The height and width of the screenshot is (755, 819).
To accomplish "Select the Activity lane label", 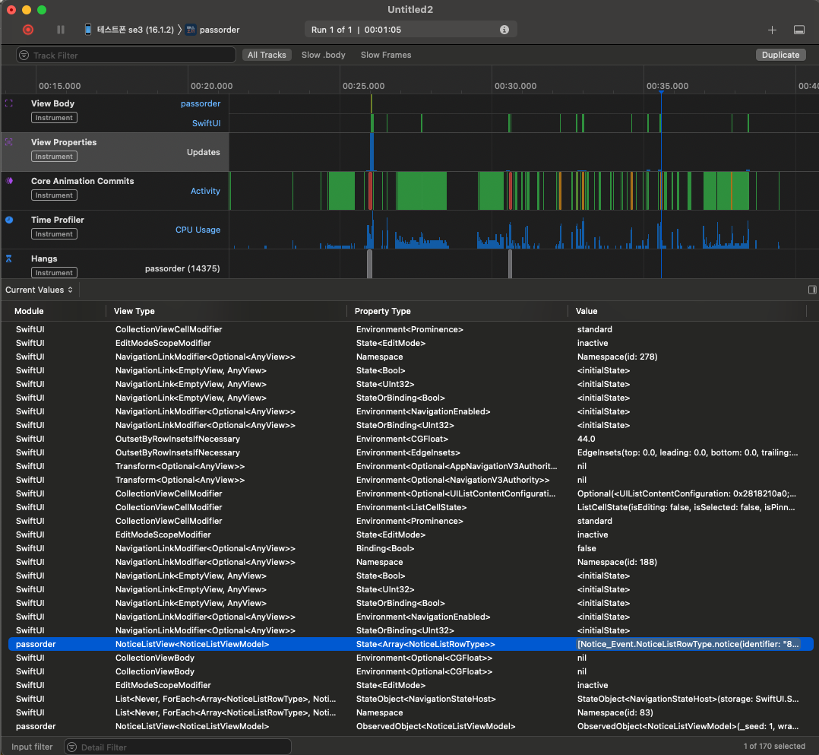I will [x=205, y=191].
